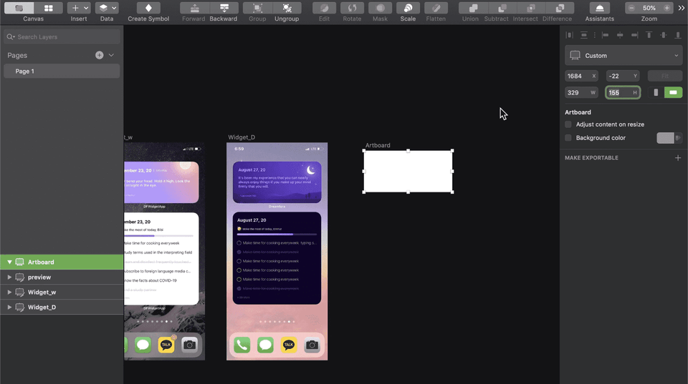The image size is (688, 384).
Task: Collapse the Artboard layer group
Action: tap(9, 262)
